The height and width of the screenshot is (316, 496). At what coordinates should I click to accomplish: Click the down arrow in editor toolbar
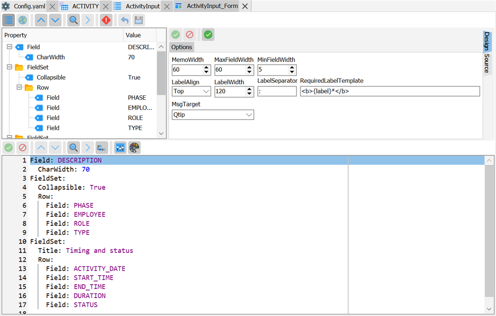(x=55, y=147)
